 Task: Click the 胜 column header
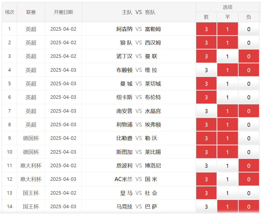tap(206, 17)
